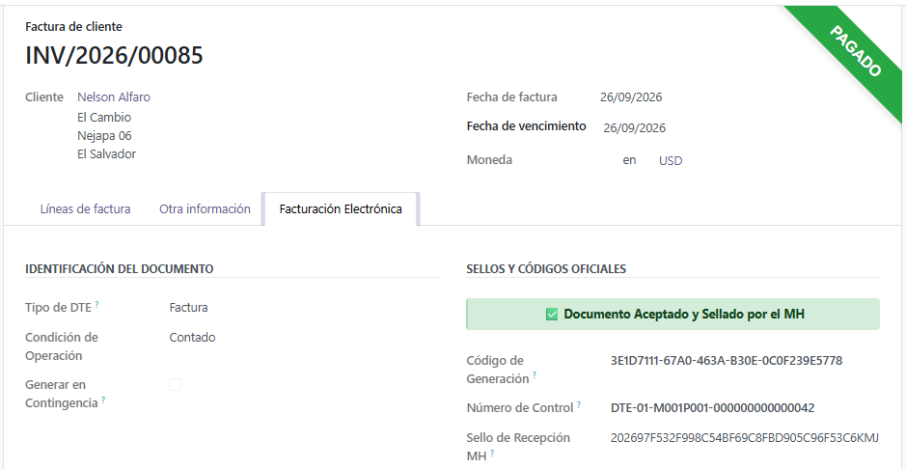Image resolution: width=906 pixels, height=469 pixels.
Task: Select the Sello de Recepción value 202697F532F998C54BF69C8FBD905C96F53C6KMJ
Action: [x=745, y=438]
